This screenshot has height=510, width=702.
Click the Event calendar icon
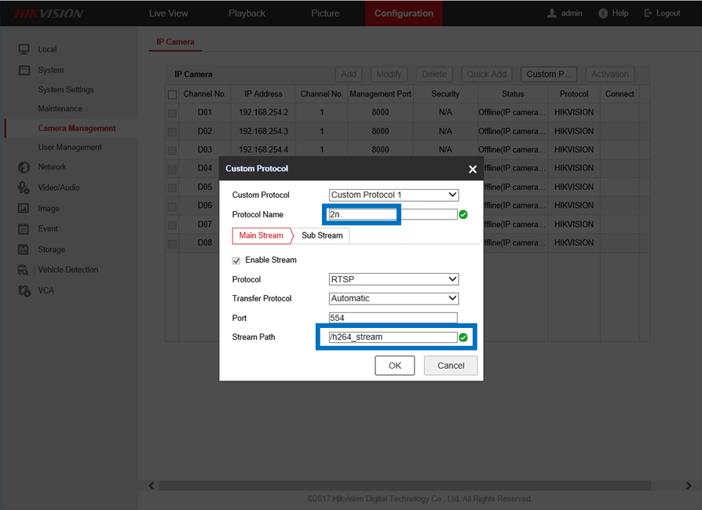tap(24, 229)
